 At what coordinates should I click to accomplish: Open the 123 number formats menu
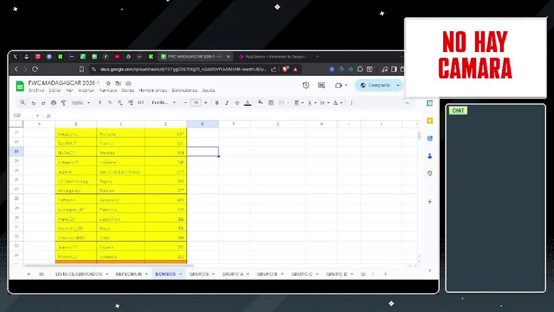click(141, 103)
